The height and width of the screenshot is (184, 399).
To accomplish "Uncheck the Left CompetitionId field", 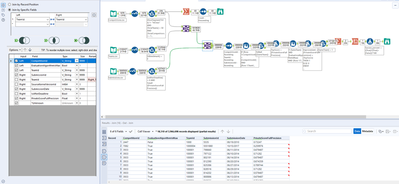I will (x=17, y=61).
